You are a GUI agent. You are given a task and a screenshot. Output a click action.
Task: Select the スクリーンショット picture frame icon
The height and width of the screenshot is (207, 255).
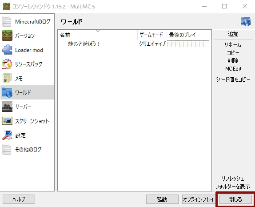[7, 121]
